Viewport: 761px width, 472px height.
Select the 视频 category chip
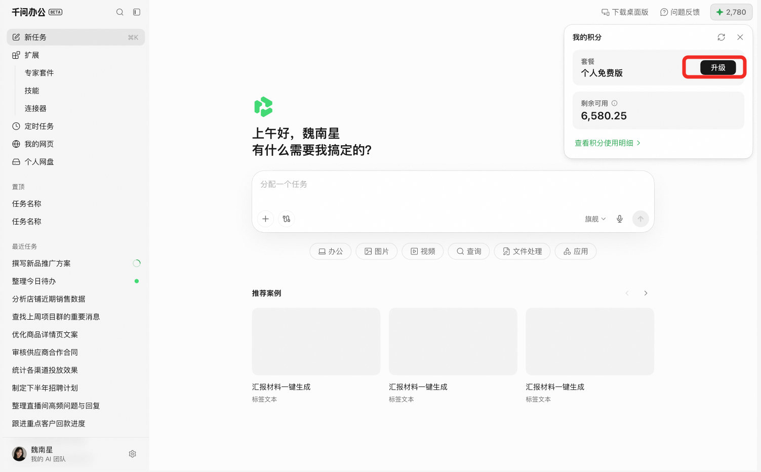click(423, 251)
